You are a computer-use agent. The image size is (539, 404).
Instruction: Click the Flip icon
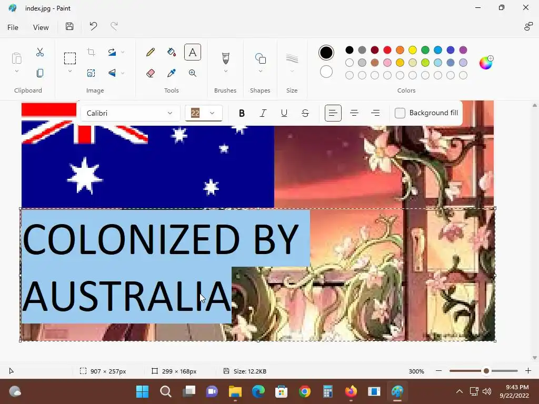(112, 73)
